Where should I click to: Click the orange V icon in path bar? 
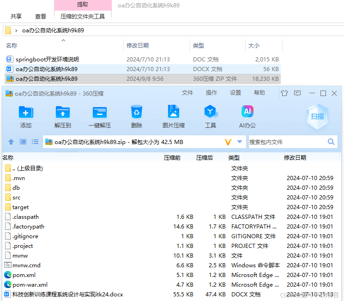228,142
